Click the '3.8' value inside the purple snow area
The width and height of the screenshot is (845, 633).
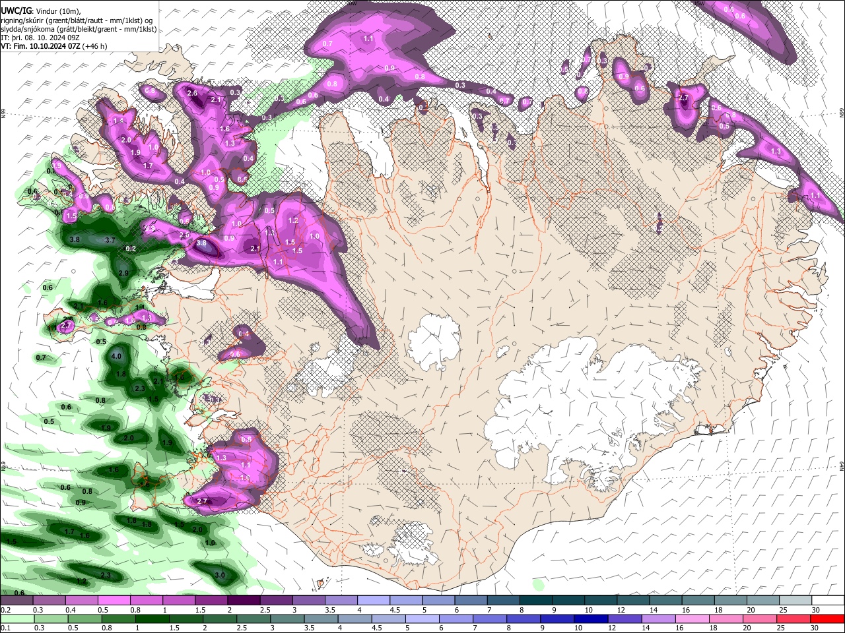pyautogui.click(x=201, y=243)
